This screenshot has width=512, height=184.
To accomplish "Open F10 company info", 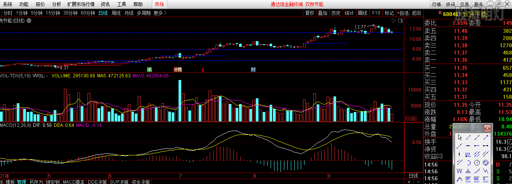I will [376, 13].
